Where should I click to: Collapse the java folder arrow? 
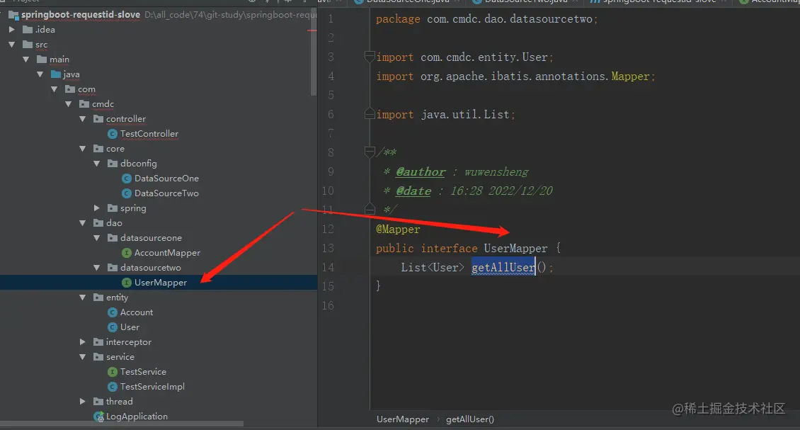(40, 74)
